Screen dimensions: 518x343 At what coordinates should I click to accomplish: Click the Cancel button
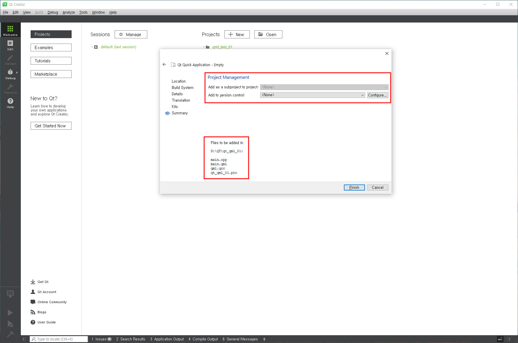(378, 187)
